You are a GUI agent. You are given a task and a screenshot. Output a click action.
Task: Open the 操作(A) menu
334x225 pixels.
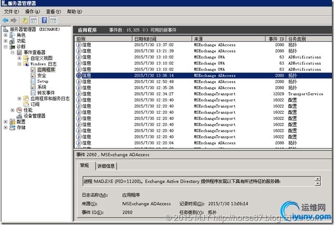[x=32, y=12]
